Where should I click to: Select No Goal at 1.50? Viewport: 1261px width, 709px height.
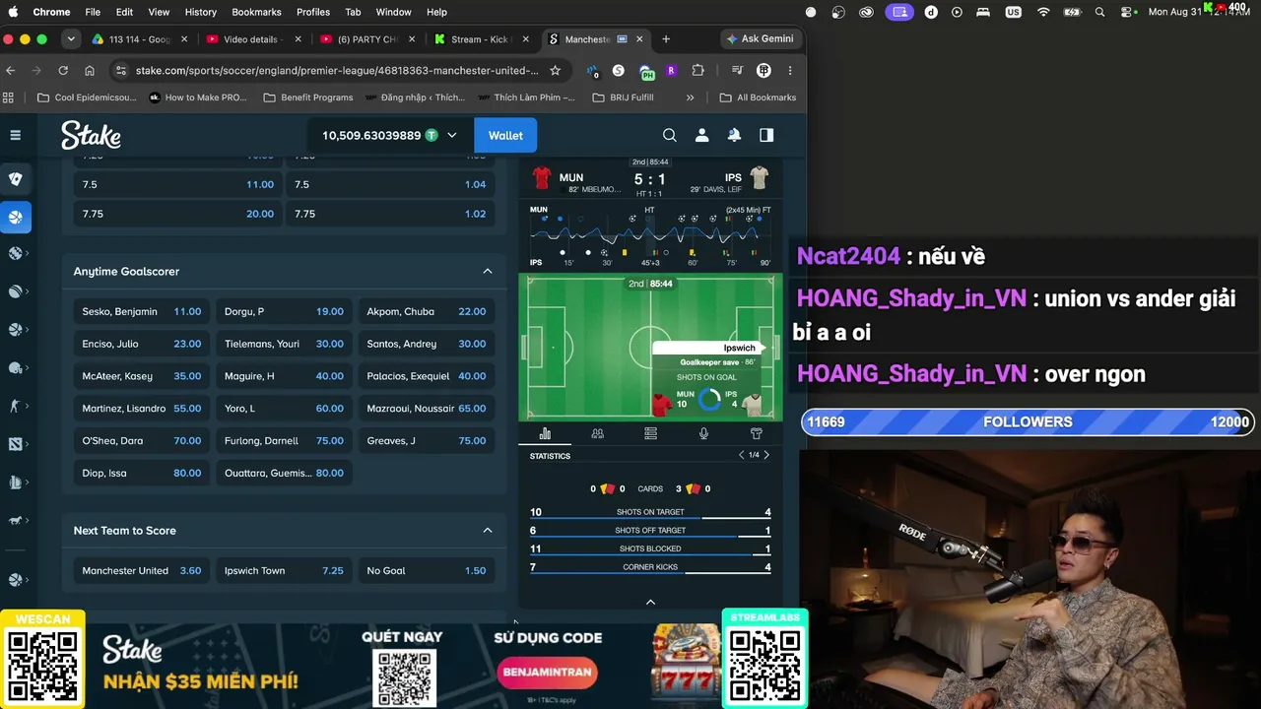[427, 570]
